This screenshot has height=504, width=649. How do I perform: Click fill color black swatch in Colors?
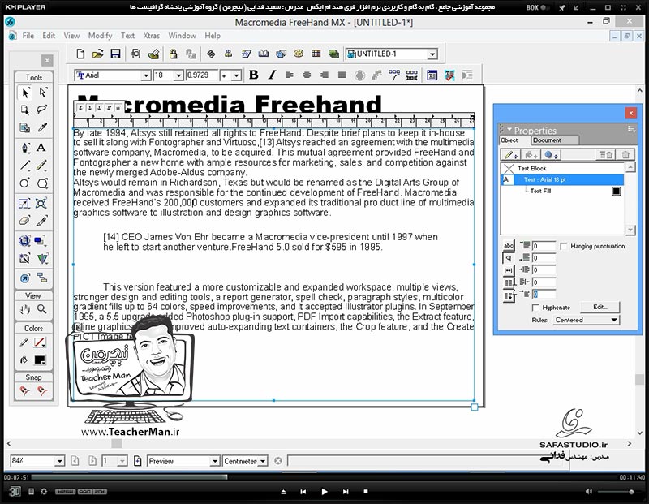point(40,360)
